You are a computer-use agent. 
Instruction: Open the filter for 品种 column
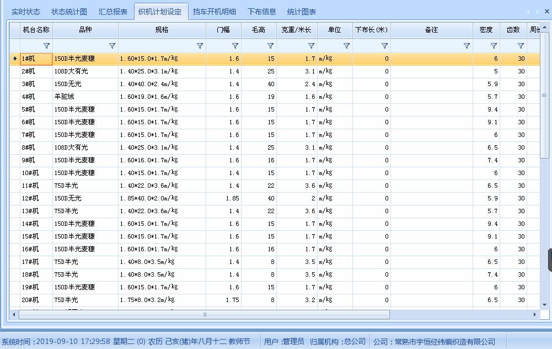[x=112, y=46]
